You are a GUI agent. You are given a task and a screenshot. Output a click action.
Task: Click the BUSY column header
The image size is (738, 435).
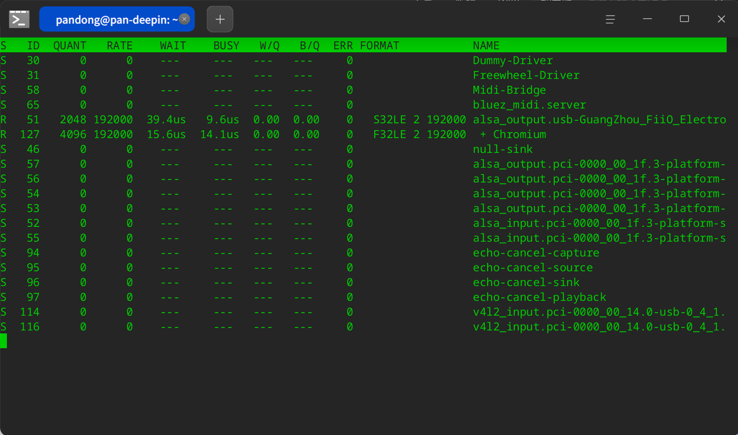pyautogui.click(x=226, y=45)
